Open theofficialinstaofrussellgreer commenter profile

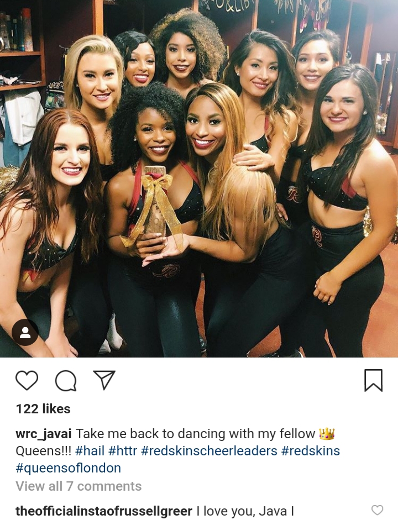pyautogui.click(x=104, y=511)
